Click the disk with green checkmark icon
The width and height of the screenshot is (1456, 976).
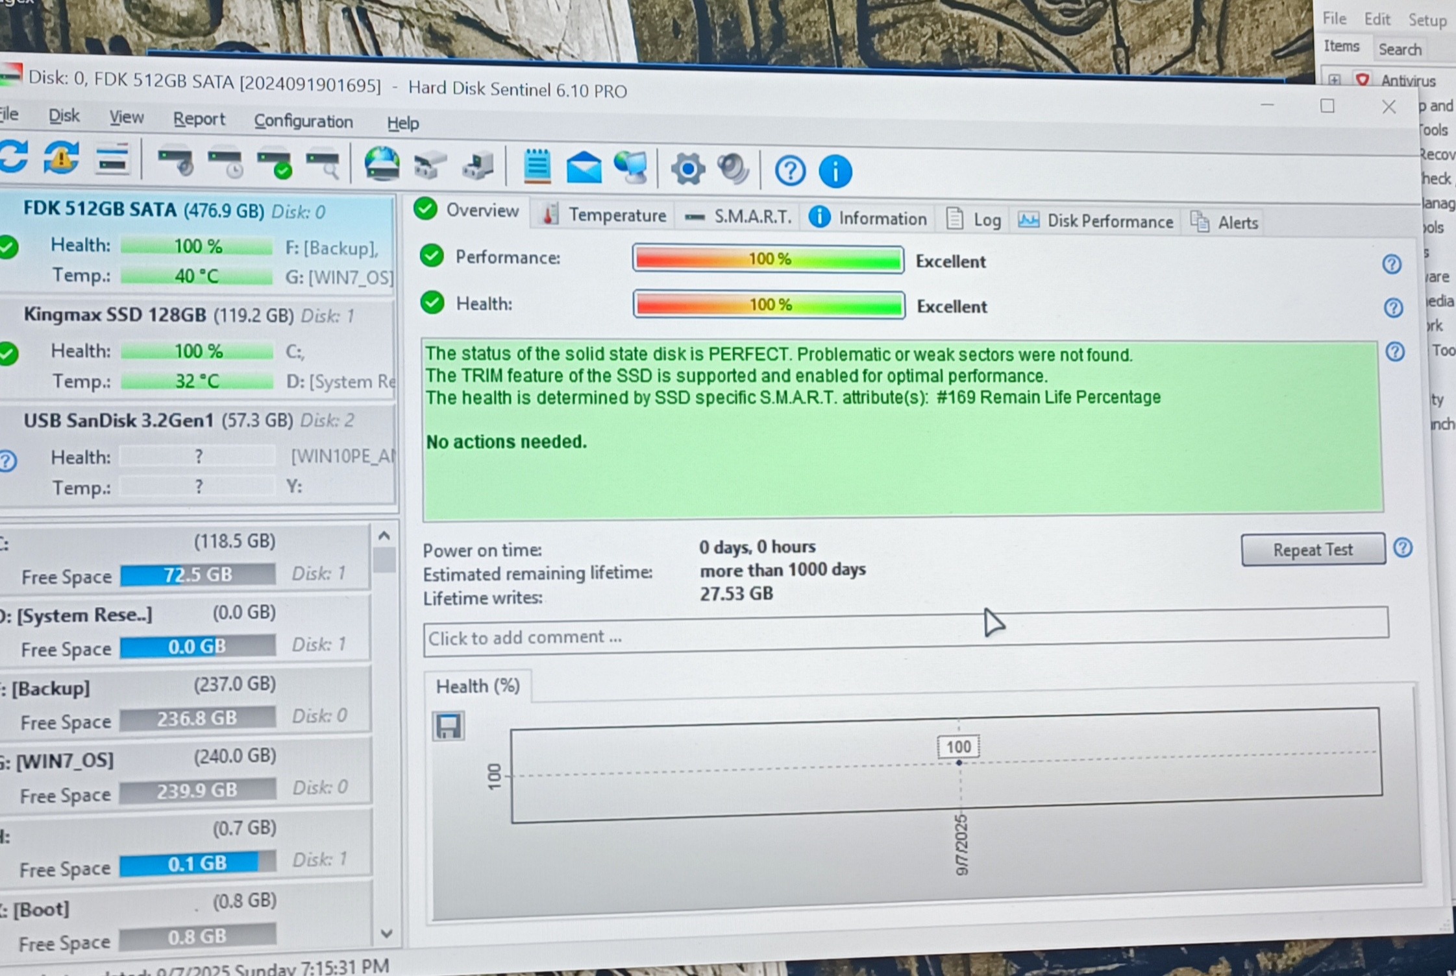[274, 162]
